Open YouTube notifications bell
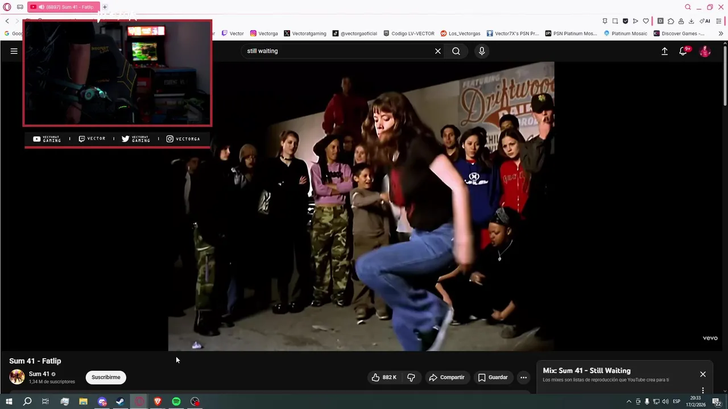Image resolution: width=728 pixels, height=409 pixels. (x=684, y=51)
